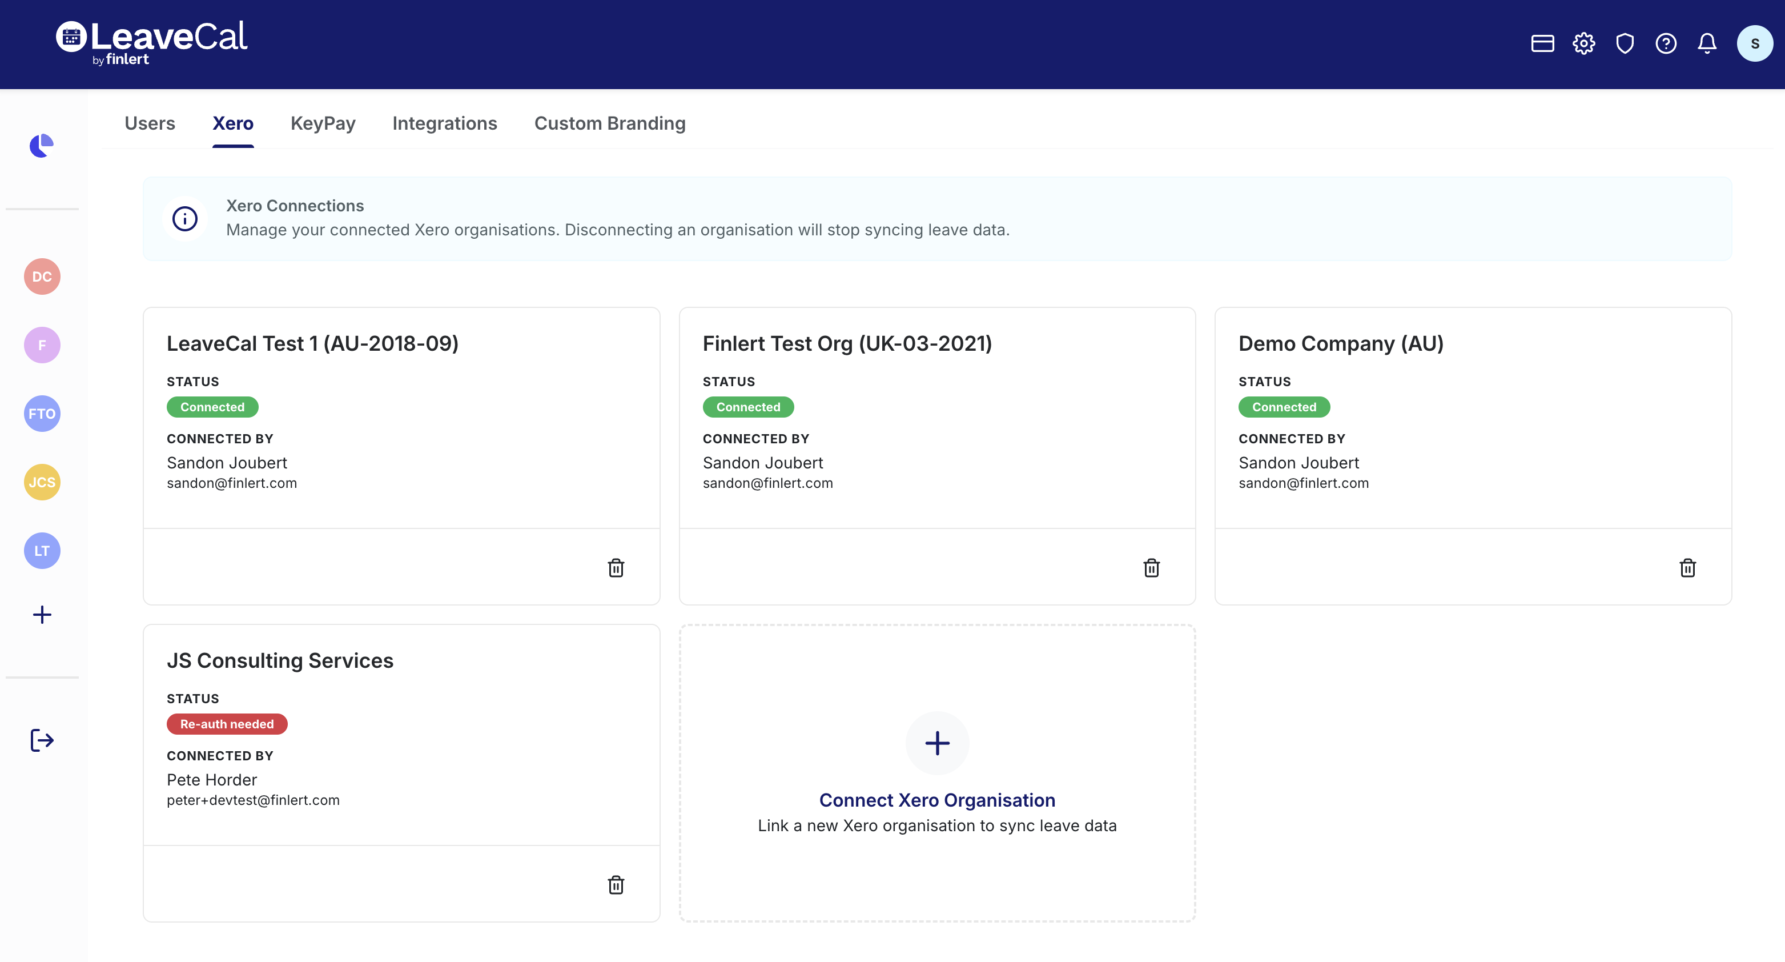Delete LeaveCal Test 1 connection

(x=616, y=568)
